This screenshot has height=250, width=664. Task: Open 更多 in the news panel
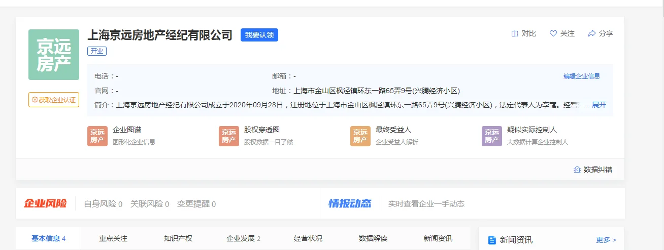point(606,240)
